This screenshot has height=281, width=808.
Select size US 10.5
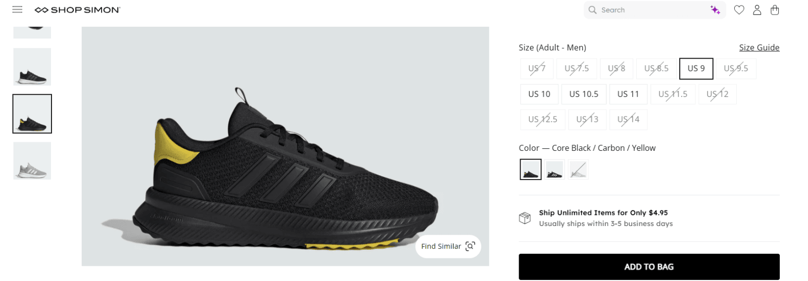[x=584, y=94]
